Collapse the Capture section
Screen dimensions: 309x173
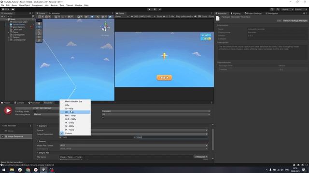(38, 126)
